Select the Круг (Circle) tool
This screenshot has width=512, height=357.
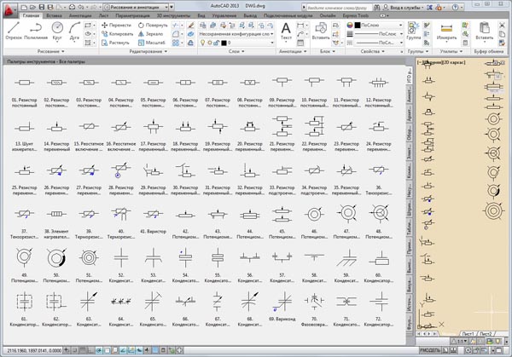[x=58, y=29]
